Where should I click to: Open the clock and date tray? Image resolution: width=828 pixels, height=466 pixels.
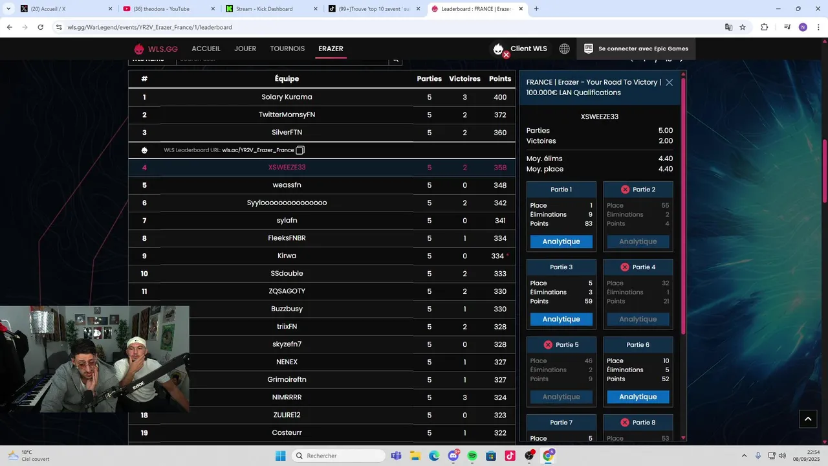[x=807, y=456]
